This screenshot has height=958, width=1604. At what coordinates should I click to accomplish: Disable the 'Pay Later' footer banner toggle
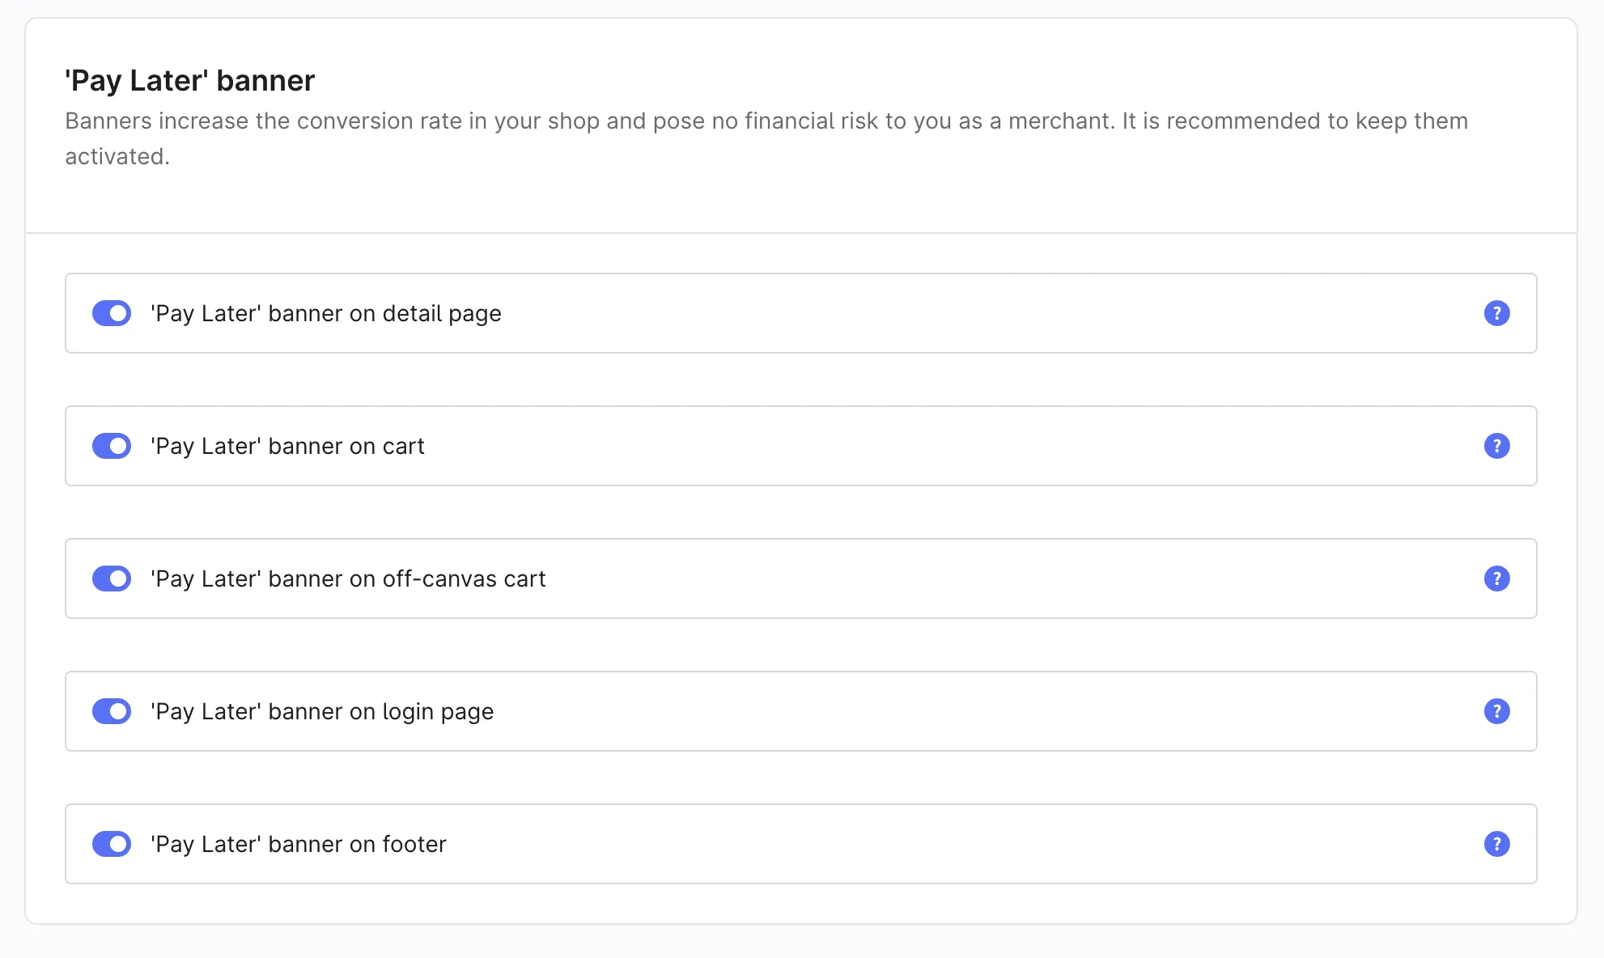pos(112,844)
